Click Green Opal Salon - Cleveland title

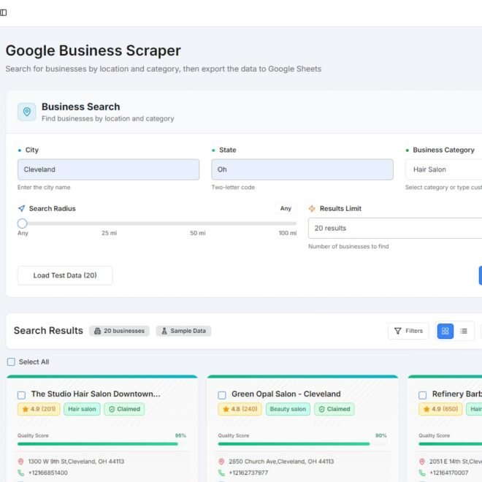point(286,394)
